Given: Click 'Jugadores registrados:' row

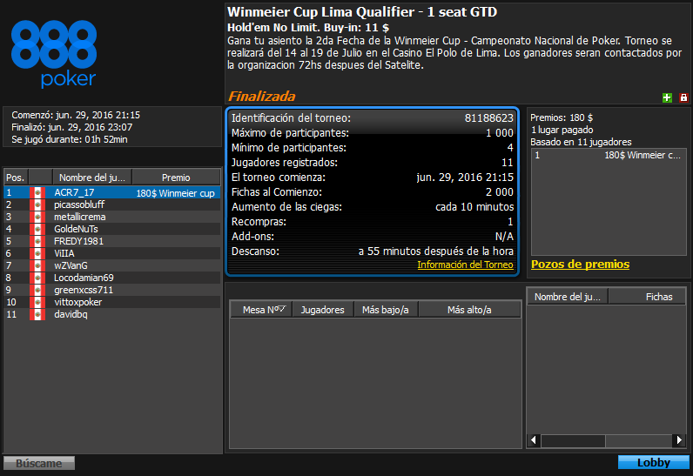Looking at the screenshot, I should click(x=372, y=163).
